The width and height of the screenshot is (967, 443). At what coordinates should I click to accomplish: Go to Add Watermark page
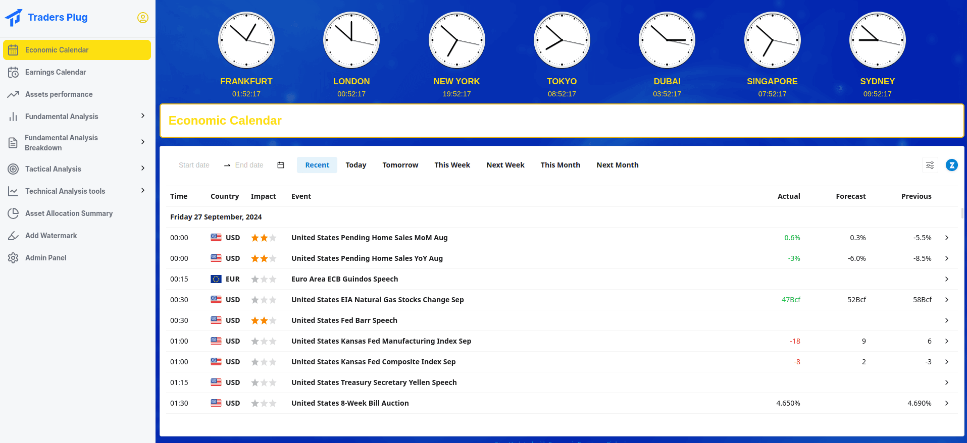point(77,236)
